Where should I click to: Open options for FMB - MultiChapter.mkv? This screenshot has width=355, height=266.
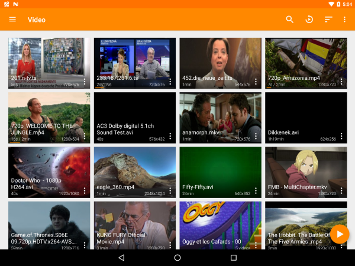point(341,191)
